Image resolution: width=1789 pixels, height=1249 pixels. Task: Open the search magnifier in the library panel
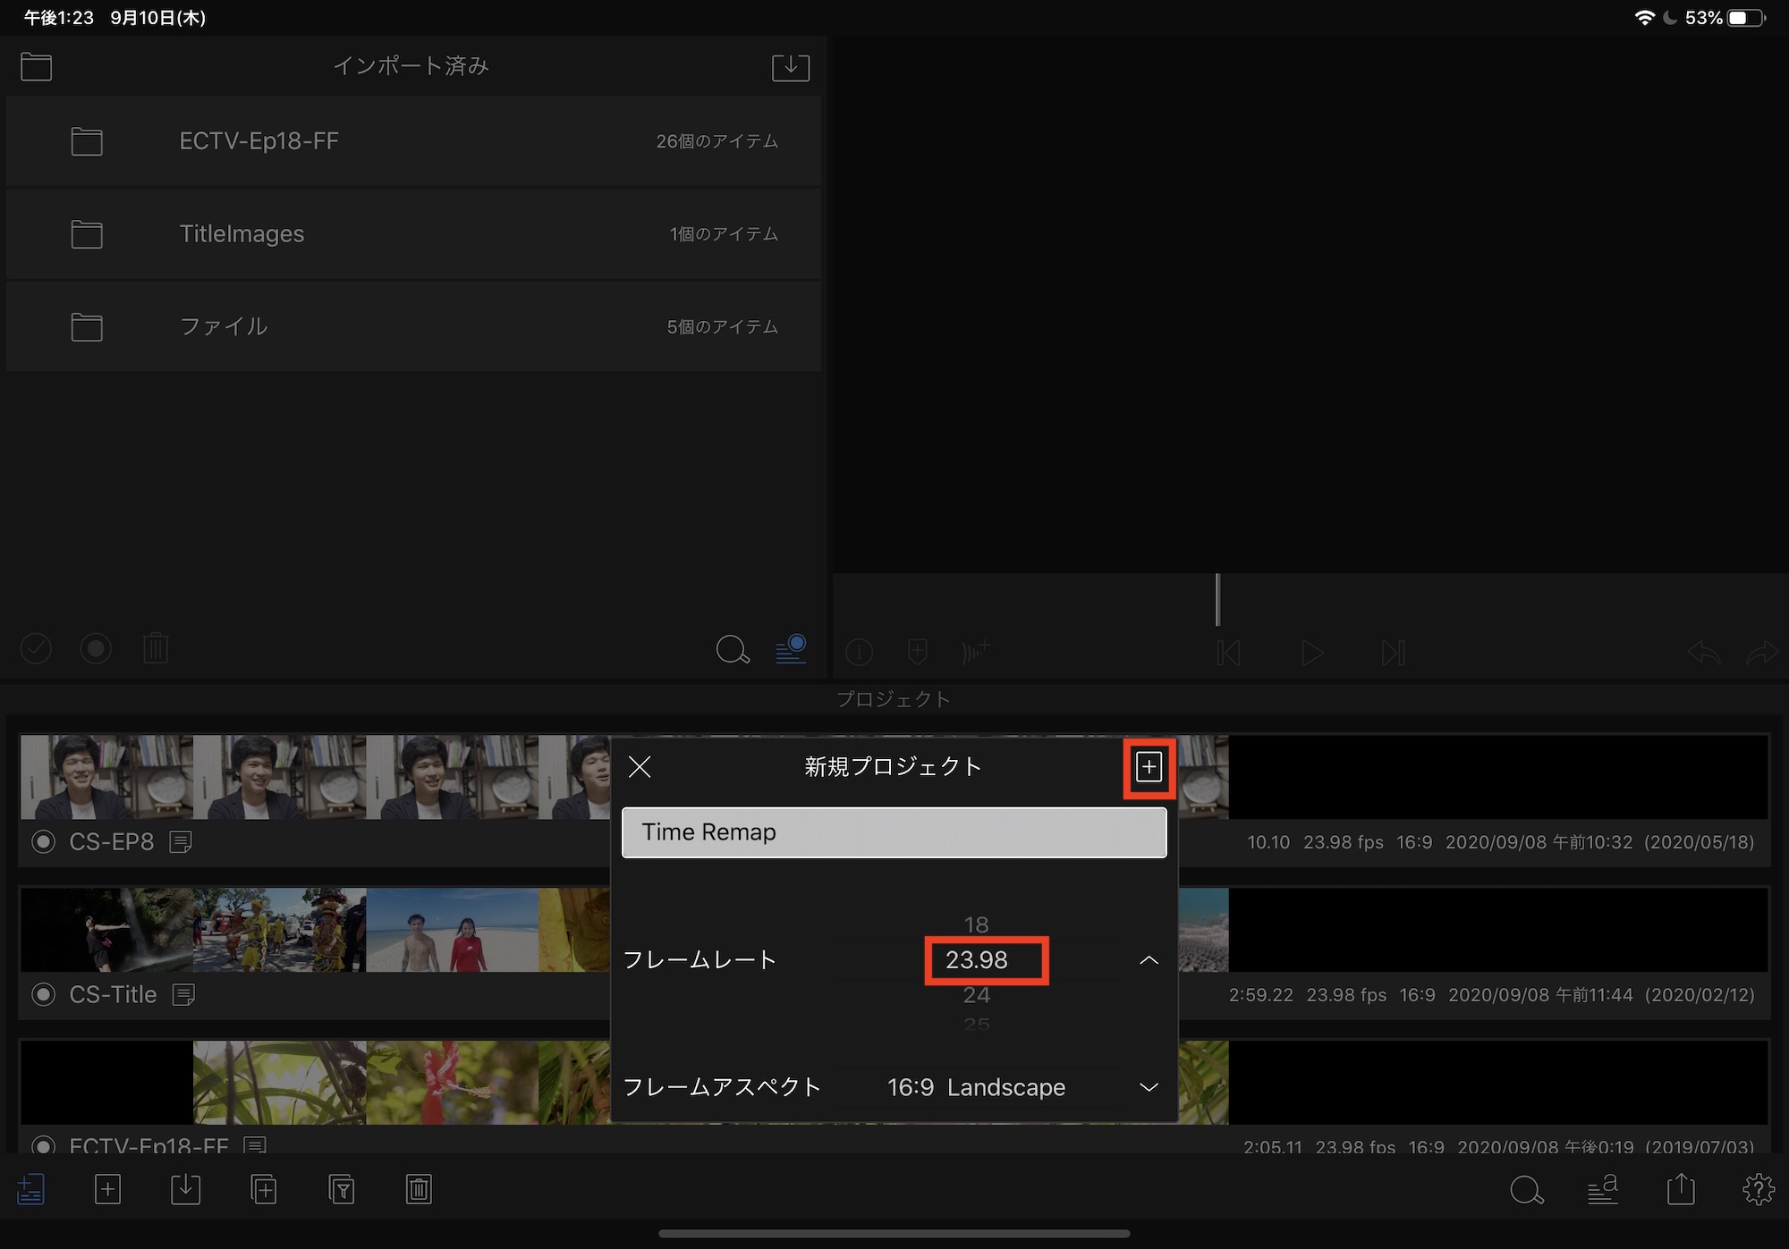pos(732,650)
